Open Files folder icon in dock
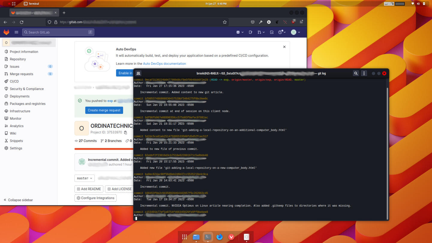This screenshot has height=243, width=432. click(196, 237)
